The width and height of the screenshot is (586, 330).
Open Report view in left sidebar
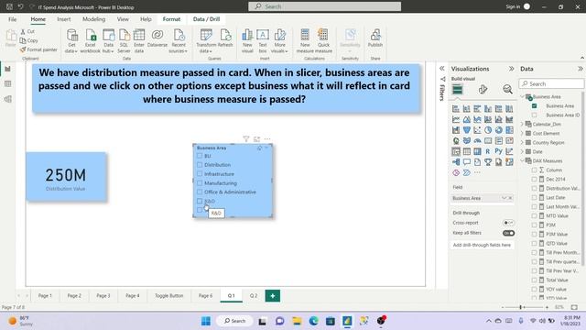(x=8, y=70)
